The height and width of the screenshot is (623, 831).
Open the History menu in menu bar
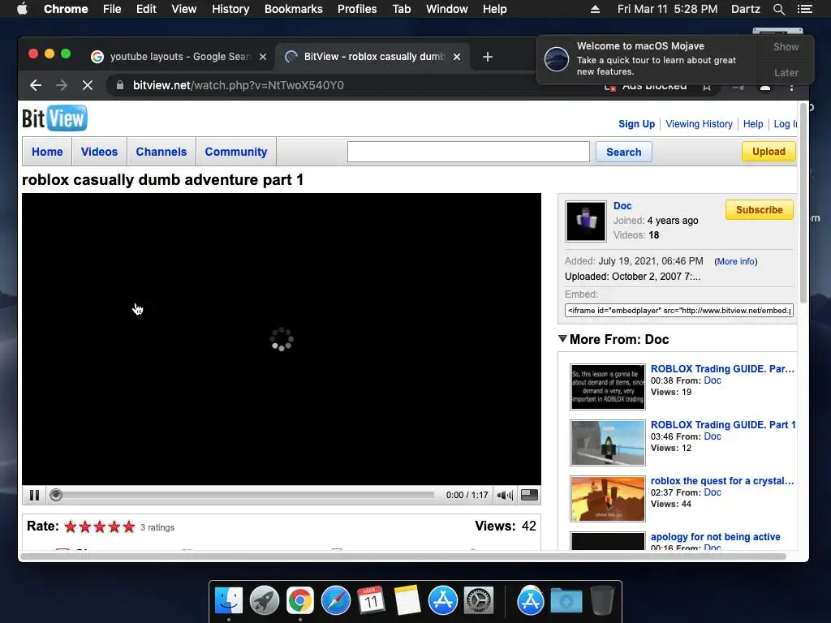tap(230, 9)
